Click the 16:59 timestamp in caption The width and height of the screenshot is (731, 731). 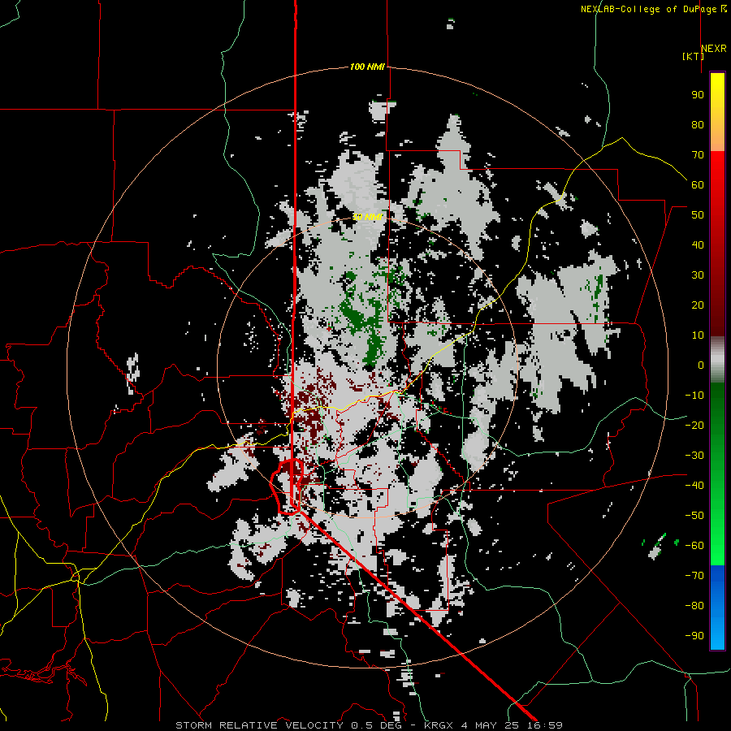(x=544, y=725)
